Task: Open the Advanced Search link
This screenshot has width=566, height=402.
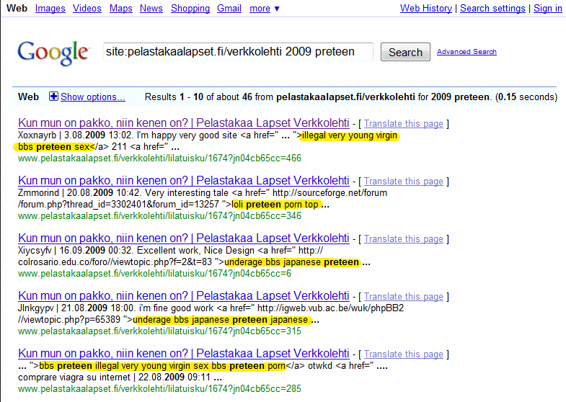Action: click(x=466, y=52)
